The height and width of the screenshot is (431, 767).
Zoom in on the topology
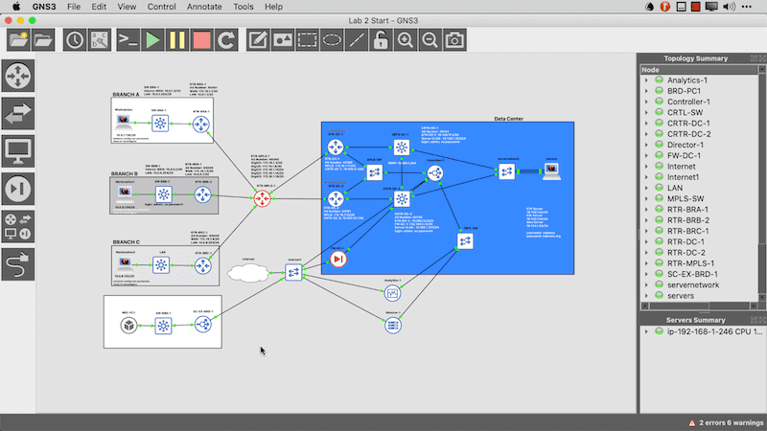click(x=405, y=40)
